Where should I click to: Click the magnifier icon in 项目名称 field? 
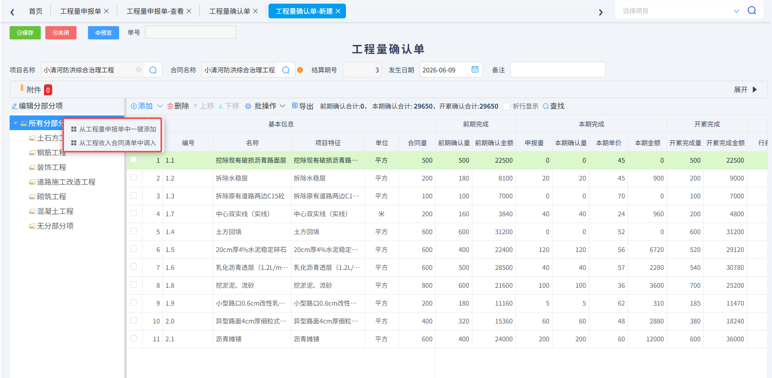coord(153,70)
